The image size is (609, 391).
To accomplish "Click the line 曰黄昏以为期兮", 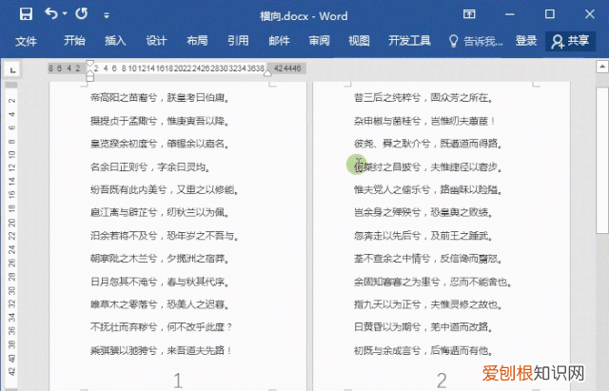I will point(422,327).
